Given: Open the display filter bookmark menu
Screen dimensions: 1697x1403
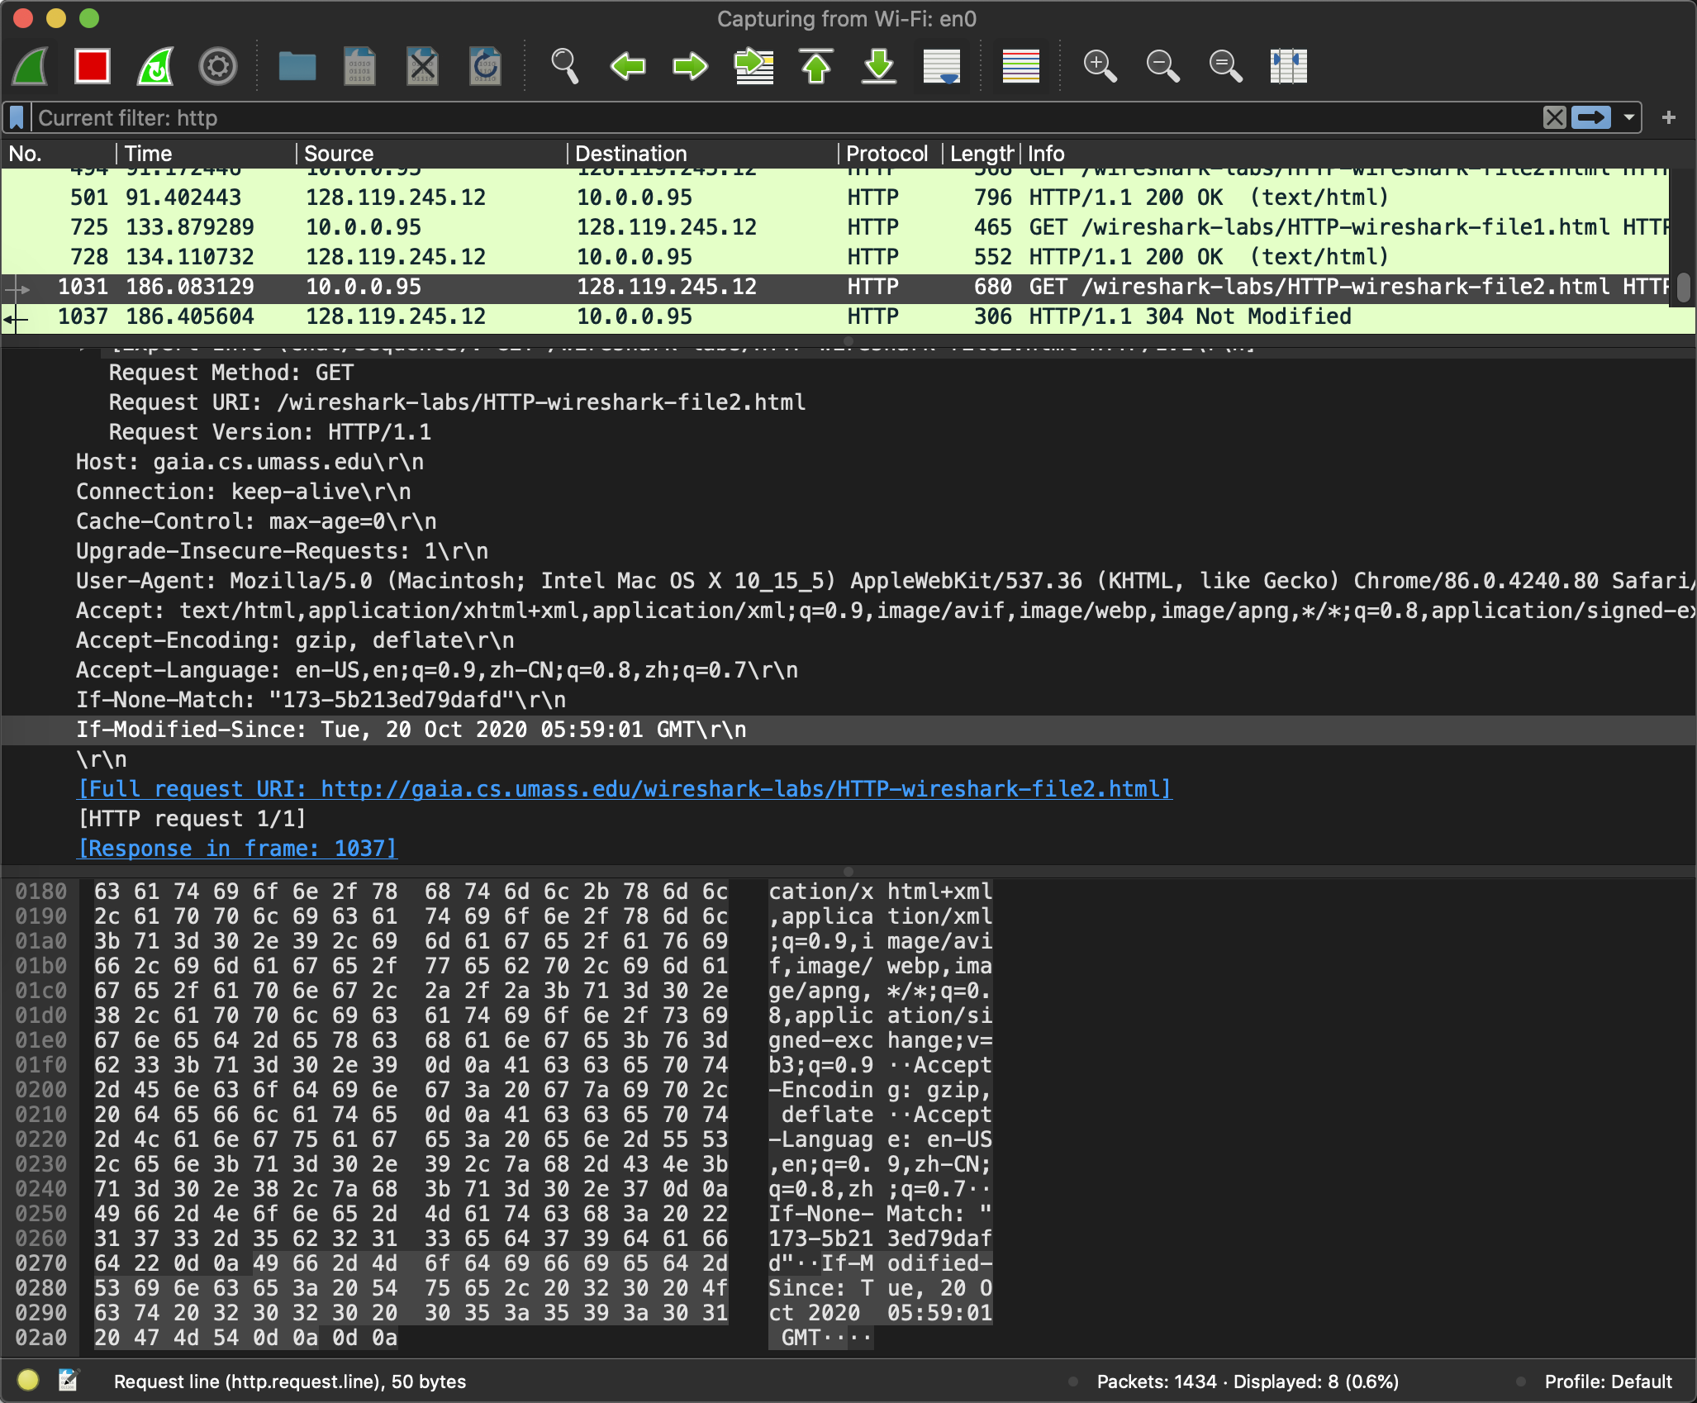Looking at the screenshot, I should [17, 118].
